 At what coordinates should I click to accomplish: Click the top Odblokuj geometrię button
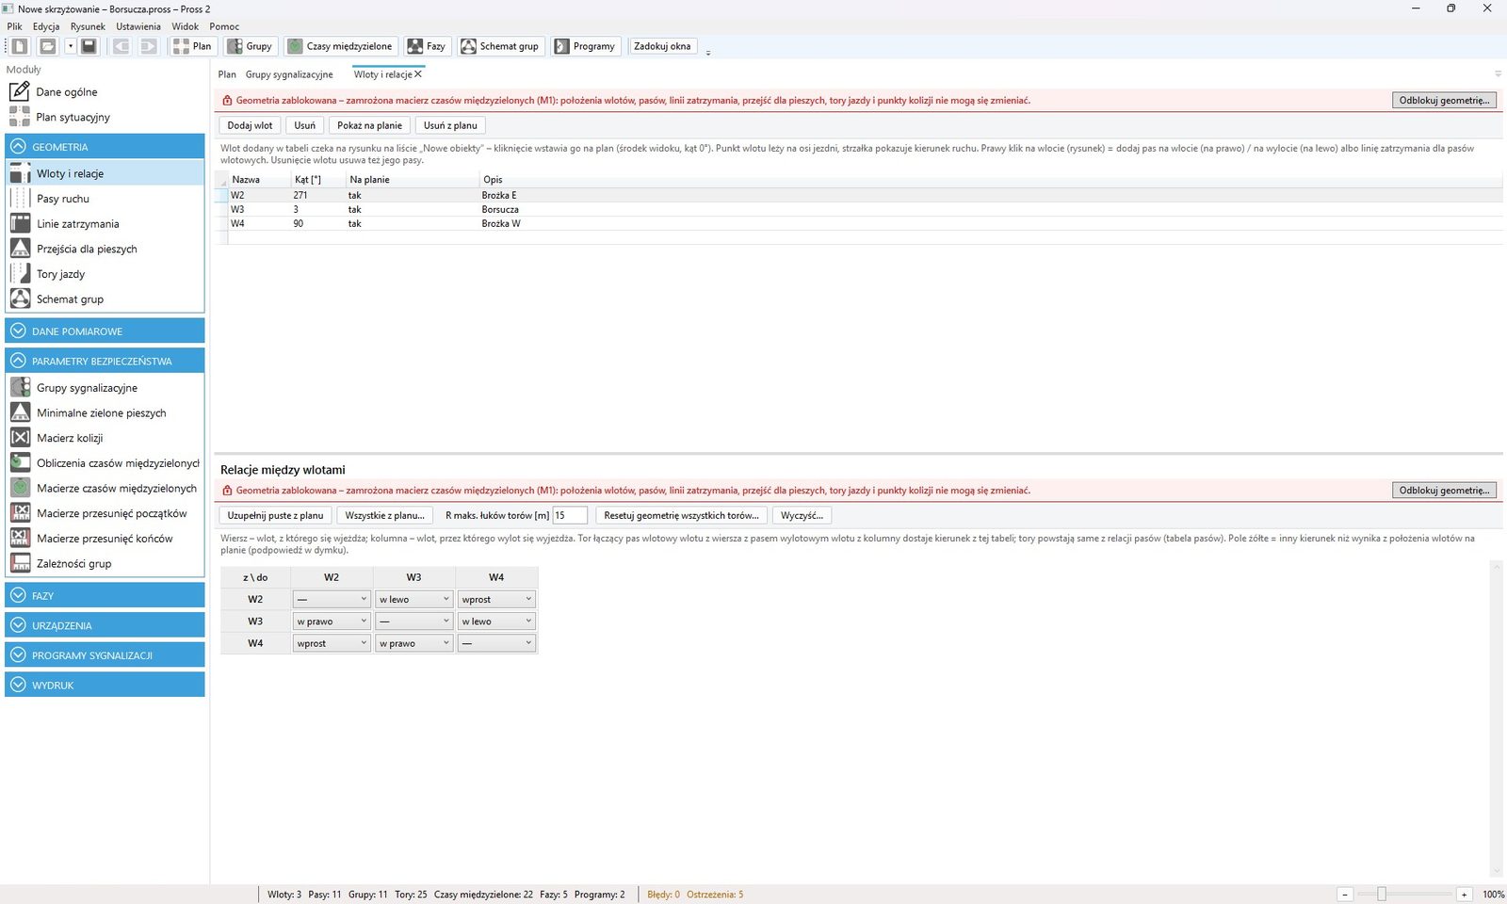point(1444,100)
